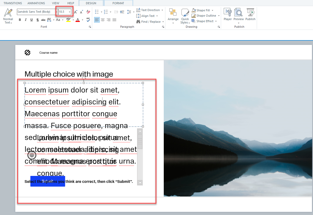Expand the Bullets dropdown arrow
313x215 pixels.
[x=101, y=12]
